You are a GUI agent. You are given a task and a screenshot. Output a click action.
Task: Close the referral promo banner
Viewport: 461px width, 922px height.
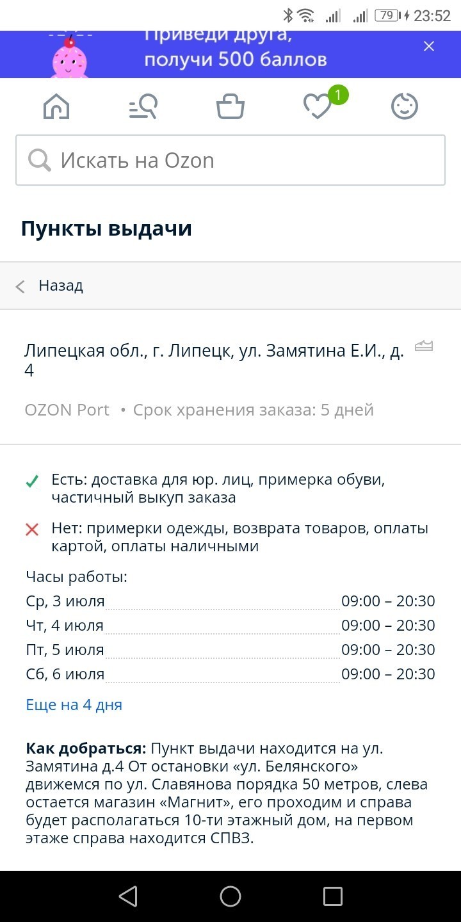pyautogui.click(x=429, y=46)
